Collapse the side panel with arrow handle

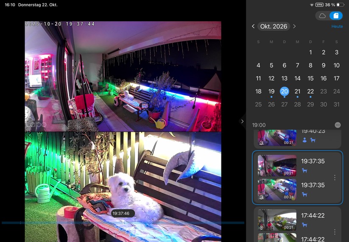coord(243,122)
